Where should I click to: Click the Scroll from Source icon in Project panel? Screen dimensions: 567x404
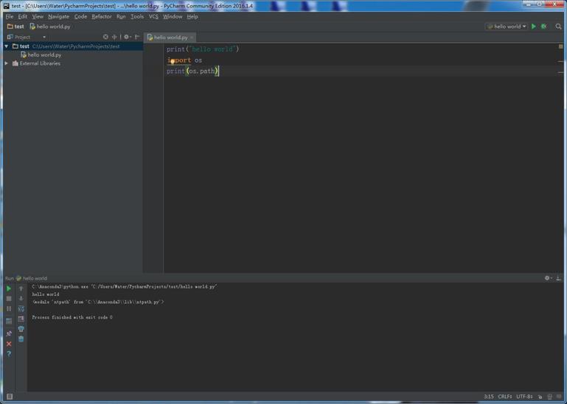pyautogui.click(x=105, y=37)
